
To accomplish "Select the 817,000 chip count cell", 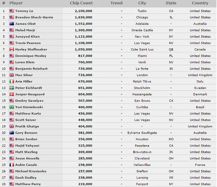I will (x=85, y=56).
